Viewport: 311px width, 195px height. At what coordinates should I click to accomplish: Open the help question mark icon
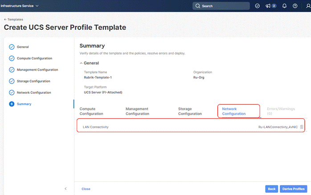(295, 6)
